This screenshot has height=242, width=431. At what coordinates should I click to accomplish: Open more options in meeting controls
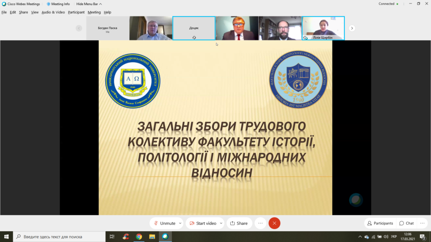(260, 223)
